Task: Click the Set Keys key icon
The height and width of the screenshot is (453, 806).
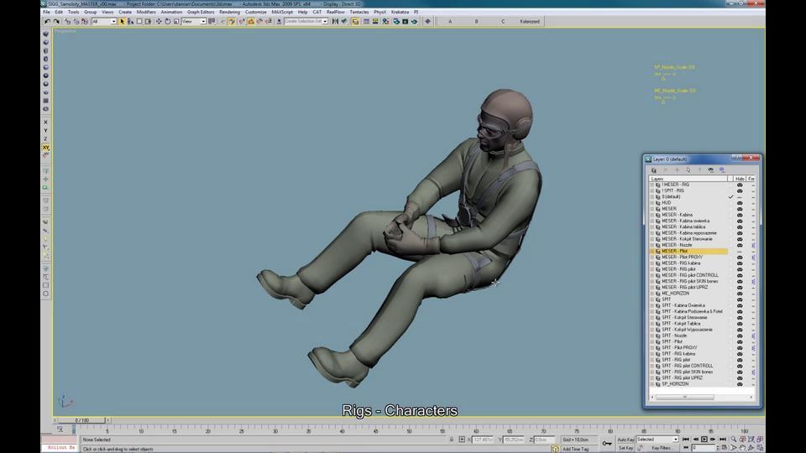Action: (x=607, y=443)
